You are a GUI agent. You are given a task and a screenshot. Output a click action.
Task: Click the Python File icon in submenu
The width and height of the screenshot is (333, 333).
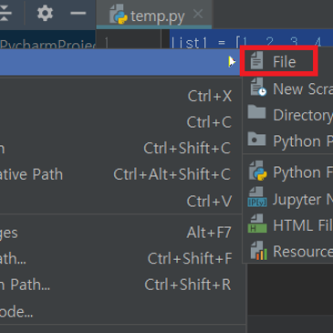pyautogui.click(x=257, y=171)
